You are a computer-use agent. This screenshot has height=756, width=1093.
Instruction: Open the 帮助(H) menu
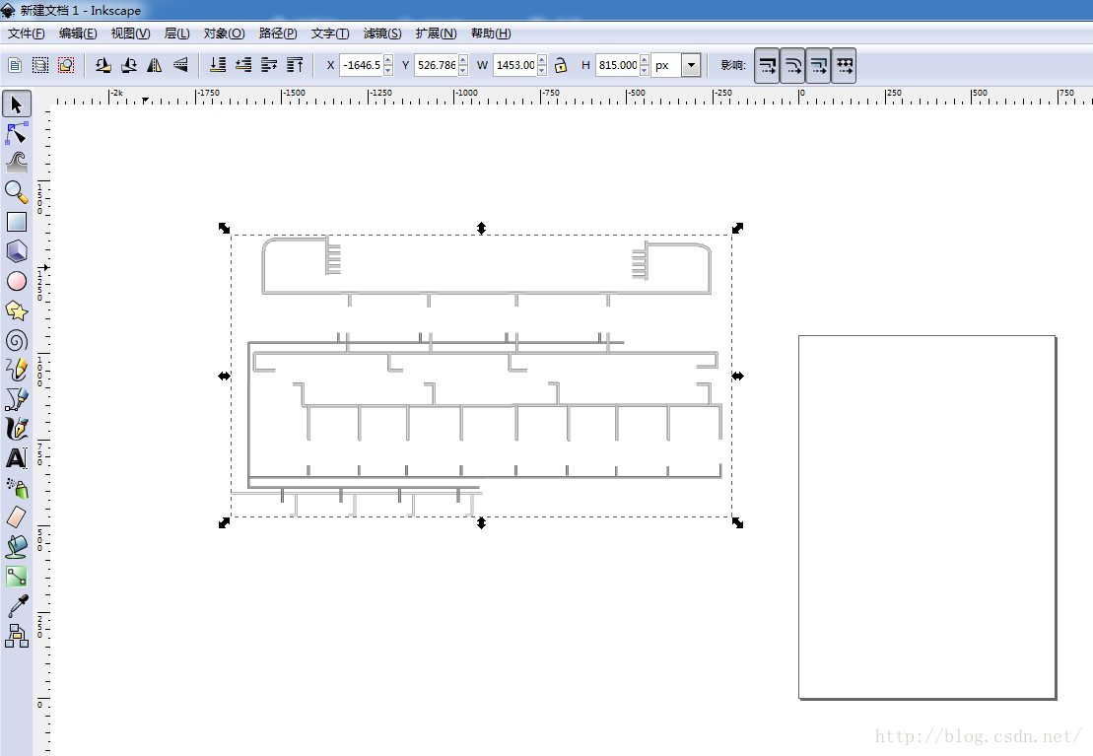491,34
